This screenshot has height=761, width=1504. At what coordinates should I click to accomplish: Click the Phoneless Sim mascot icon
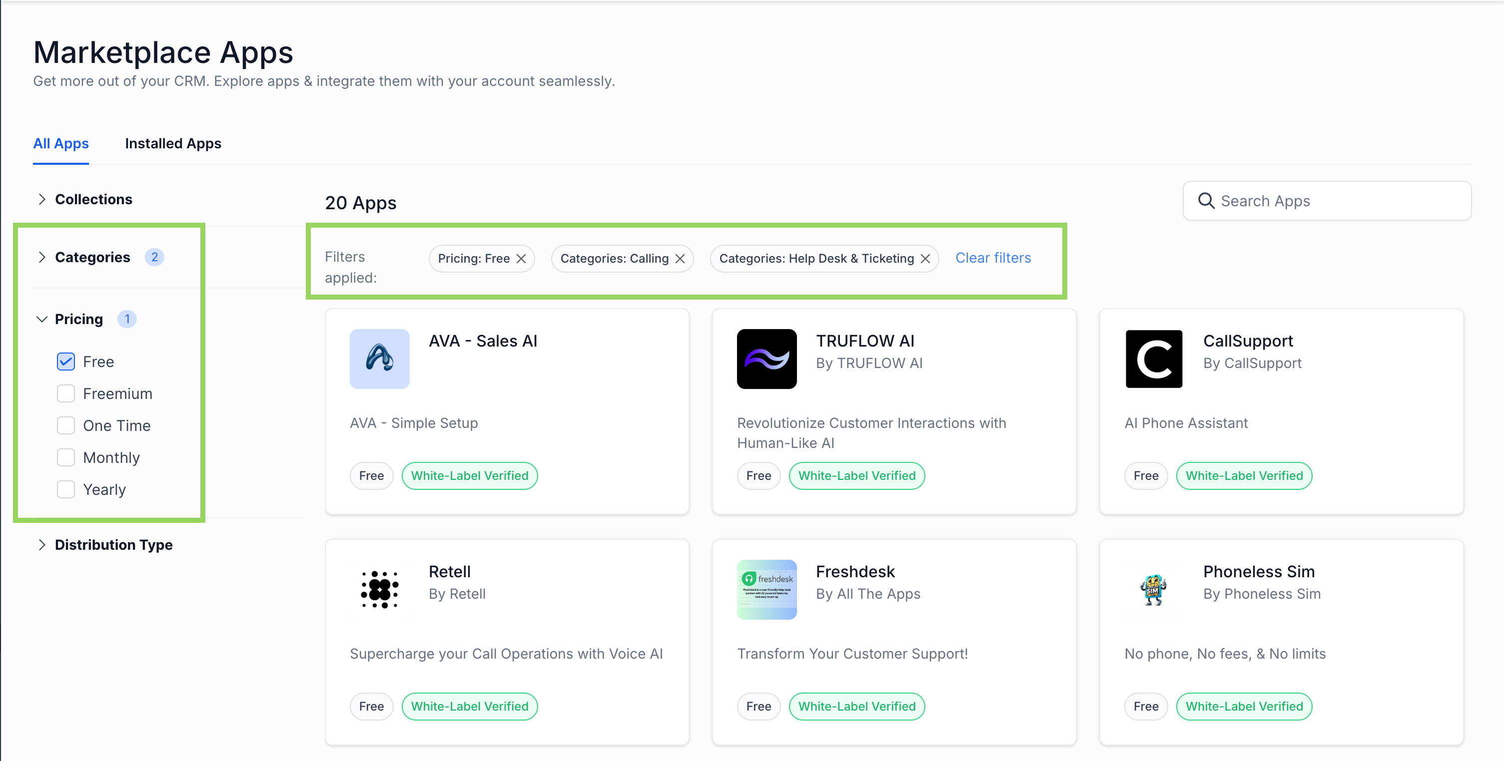coord(1153,589)
